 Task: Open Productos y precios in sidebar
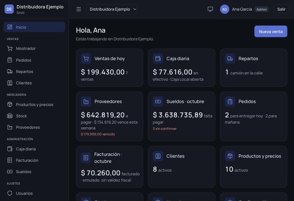pyautogui.click(x=34, y=105)
